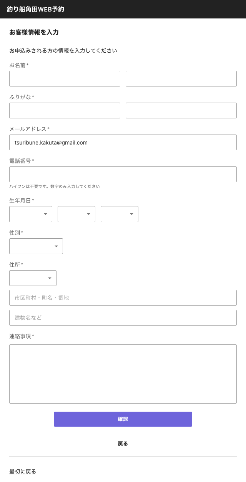Image resolution: width=246 pixels, height=482 pixels.
Task: Expand the 性別 gender dropdown
Action: (x=36, y=246)
